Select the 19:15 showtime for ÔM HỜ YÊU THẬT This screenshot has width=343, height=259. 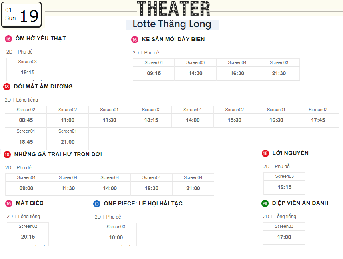click(28, 72)
